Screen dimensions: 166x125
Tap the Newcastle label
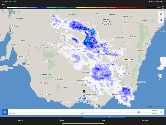click(161, 31)
